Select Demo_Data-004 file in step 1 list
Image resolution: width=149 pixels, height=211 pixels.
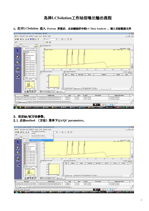[x=29, y=66]
